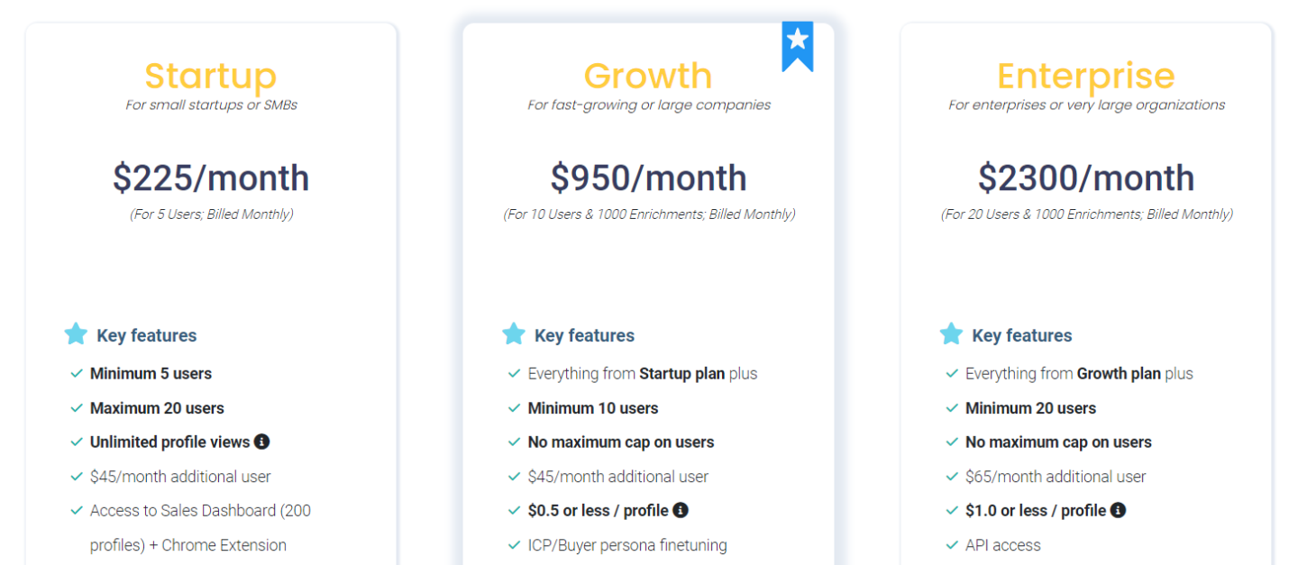The image size is (1298, 565).
Task: Select the star icon beside Startup Key features
Action: (76, 334)
